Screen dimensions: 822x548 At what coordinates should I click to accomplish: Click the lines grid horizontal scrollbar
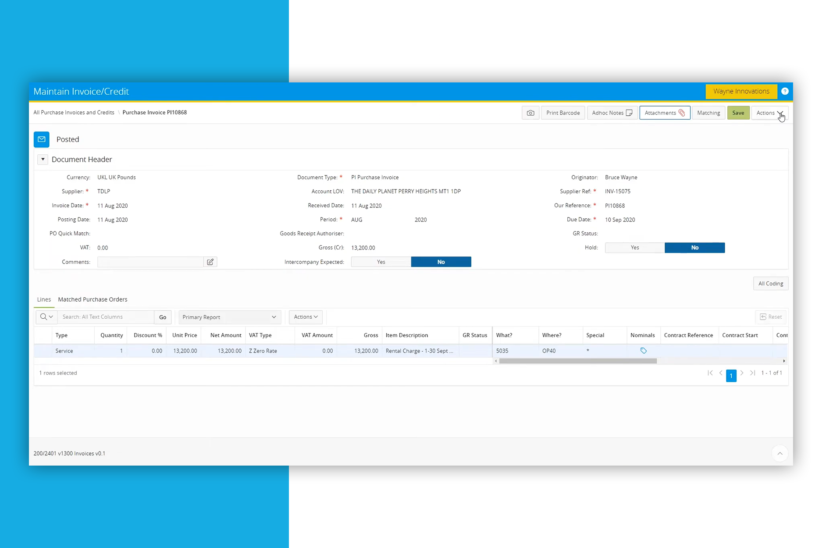point(577,361)
